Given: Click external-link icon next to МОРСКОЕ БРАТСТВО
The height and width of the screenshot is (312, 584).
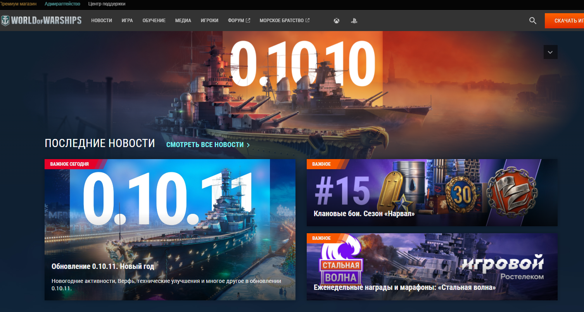Looking at the screenshot, I should pyautogui.click(x=308, y=21).
